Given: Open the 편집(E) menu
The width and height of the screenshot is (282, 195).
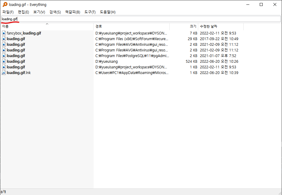Looking at the screenshot, I should 23,12.
